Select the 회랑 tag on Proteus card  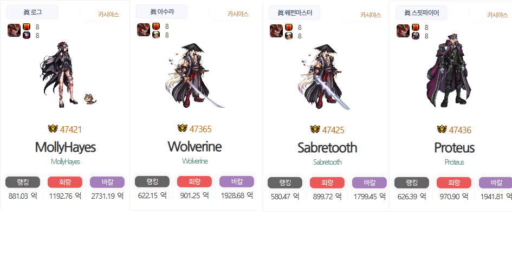click(454, 183)
